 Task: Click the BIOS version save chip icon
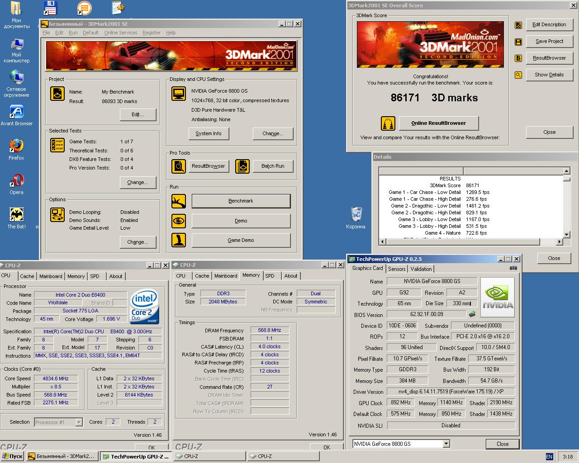tap(472, 314)
